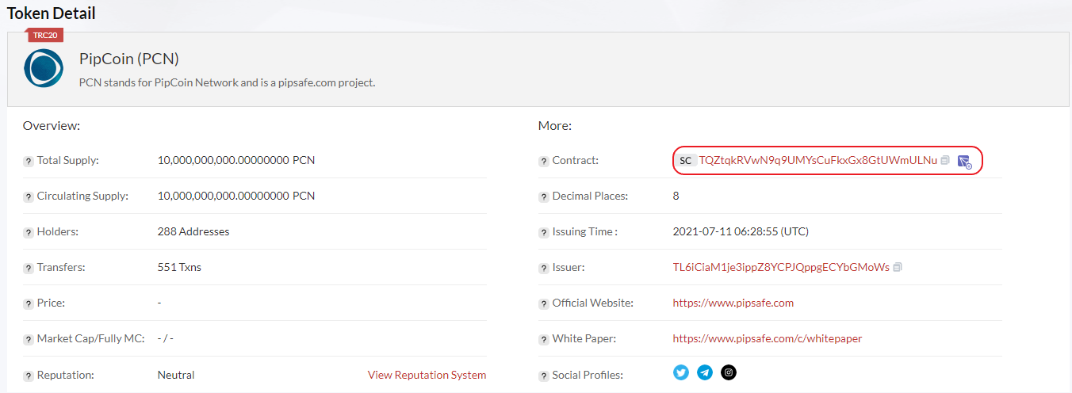Screen dimensions: 1072x393
Task: Open the TL6iCiaM1je3ipp issuer address link
Action: [x=781, y=267]
